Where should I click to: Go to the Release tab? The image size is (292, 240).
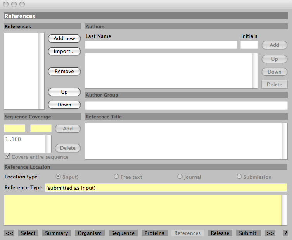(220, 233)
